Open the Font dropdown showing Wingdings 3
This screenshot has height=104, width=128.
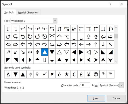point(34,21)
